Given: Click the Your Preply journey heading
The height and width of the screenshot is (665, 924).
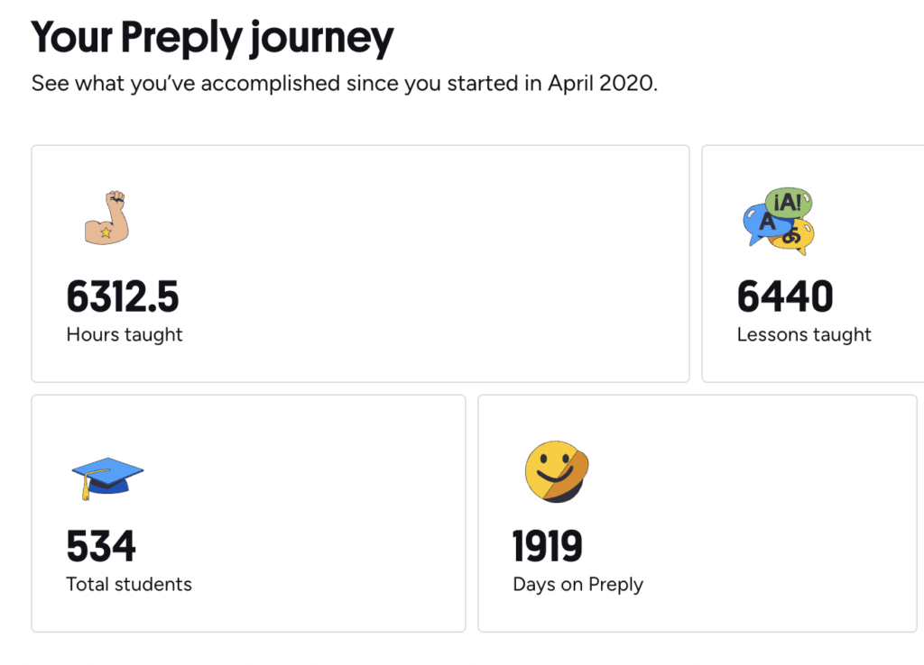Looking at the screenshot, I should coord(212,38).
